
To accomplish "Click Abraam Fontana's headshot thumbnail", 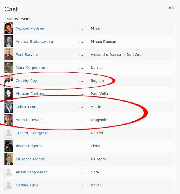I will [x=9, y=94].
